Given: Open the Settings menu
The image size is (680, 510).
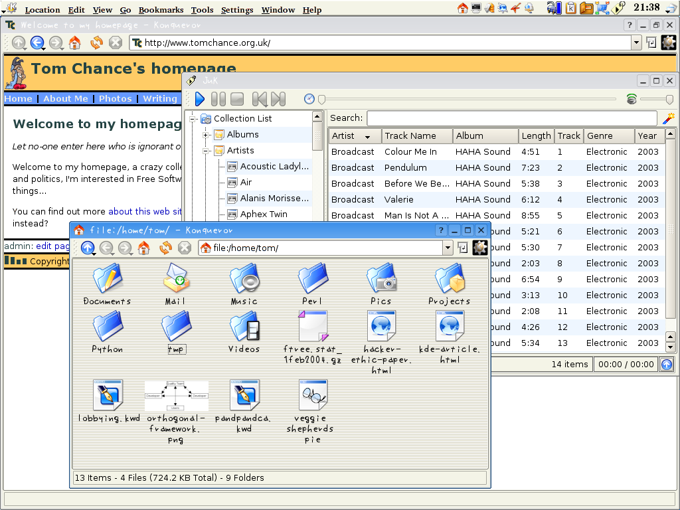Looking at the screenshot, I should click(237, 9).
